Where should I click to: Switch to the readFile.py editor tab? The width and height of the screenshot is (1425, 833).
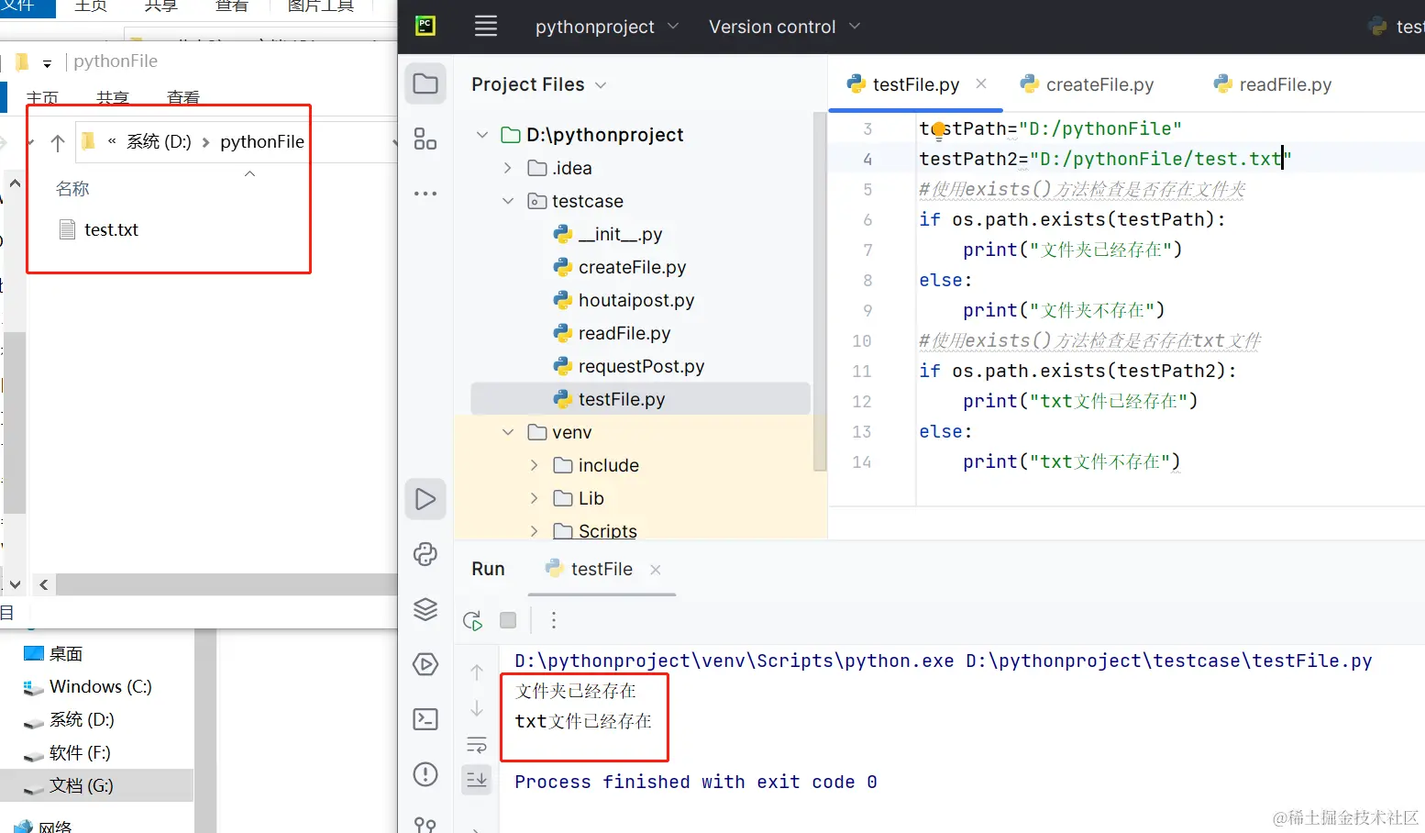tap(1272, 84)
